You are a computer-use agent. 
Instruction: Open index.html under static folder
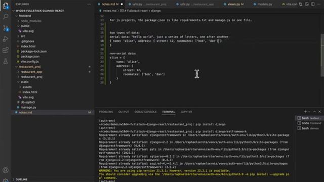pos(30,92)
